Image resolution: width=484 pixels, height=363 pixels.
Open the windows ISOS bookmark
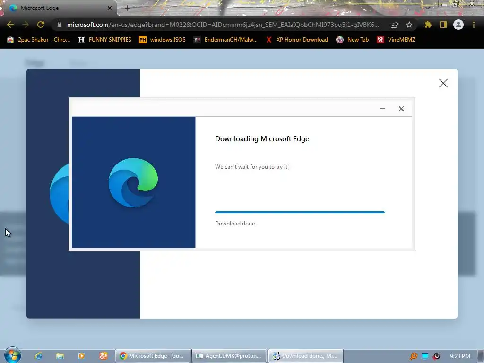tap(163, 40)
